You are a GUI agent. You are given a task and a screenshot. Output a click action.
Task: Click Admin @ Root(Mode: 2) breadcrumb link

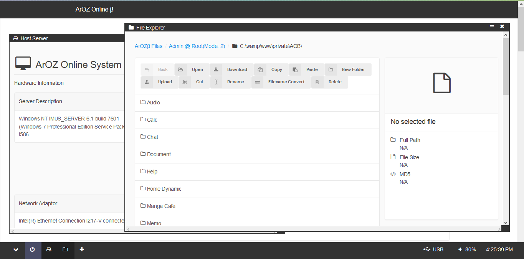pos(197,46)
